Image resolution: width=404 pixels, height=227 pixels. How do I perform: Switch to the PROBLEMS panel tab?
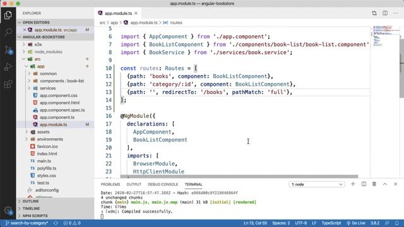(x=110, y=184)
